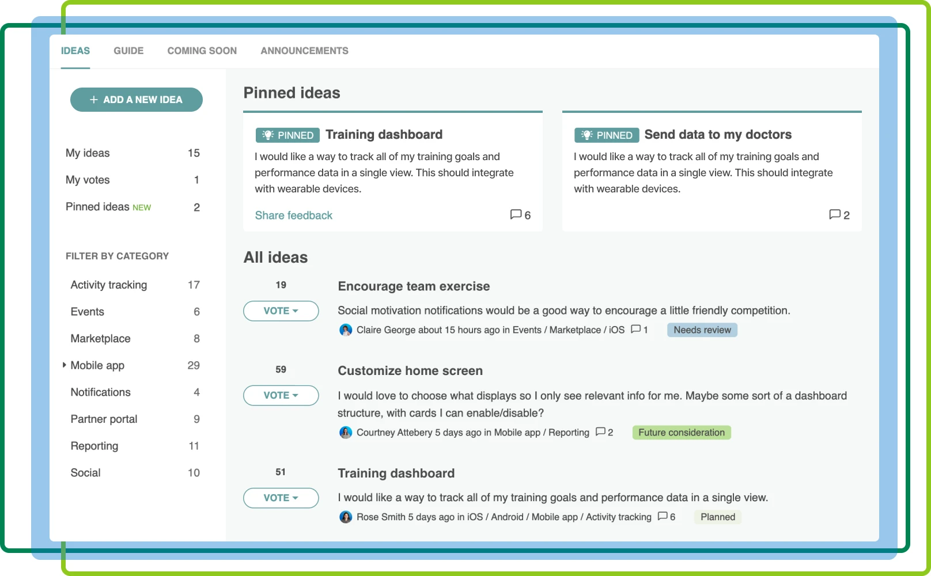This screenshot has width=931, height=576.
Task: Filter by the Activity tracking category
Action: (x=108, y=285)
